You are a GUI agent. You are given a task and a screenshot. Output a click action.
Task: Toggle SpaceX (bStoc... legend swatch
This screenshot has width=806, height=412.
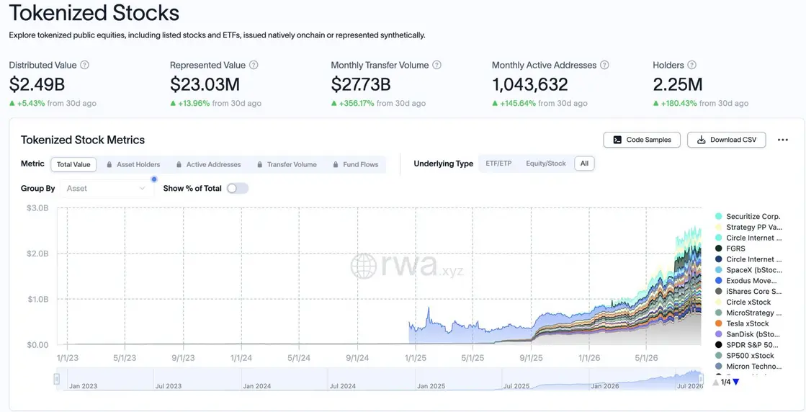[719, 269]
